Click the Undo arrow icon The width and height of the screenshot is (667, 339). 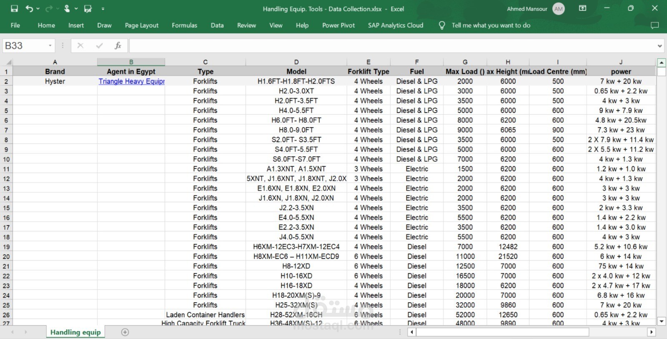coord(29,8)
